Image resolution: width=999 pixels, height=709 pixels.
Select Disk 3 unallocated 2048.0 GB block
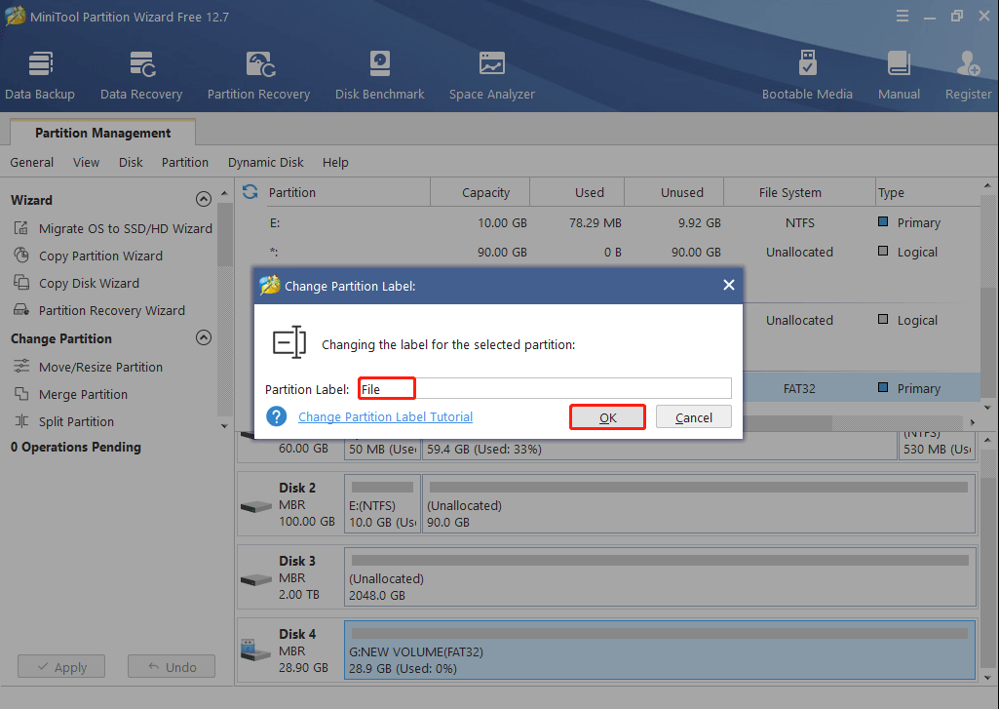click(x=661, y=577)
